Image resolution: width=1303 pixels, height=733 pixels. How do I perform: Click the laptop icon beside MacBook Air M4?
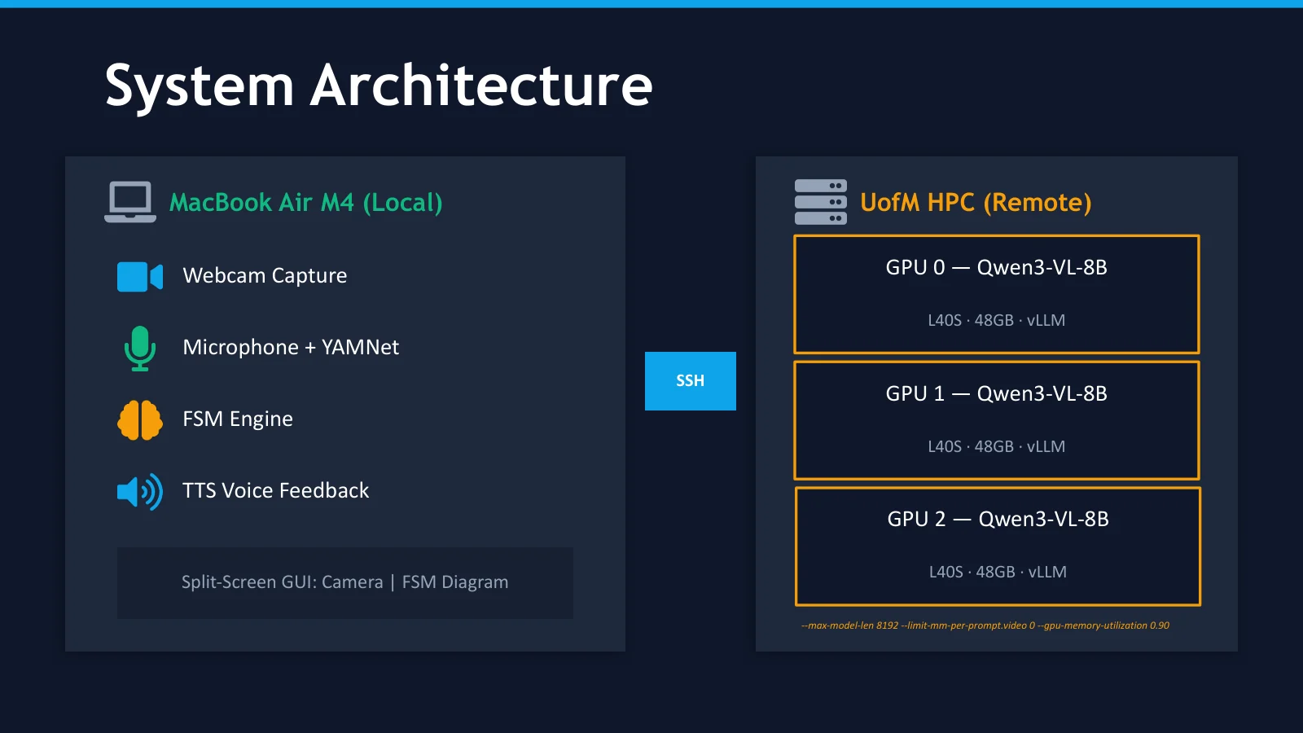[x=130, y=202]
